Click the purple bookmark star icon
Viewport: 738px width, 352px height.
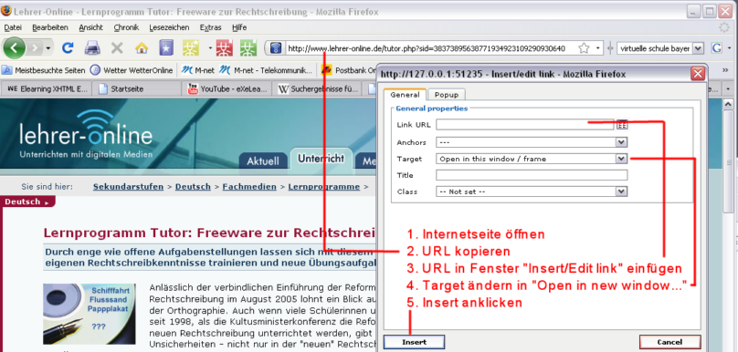click(x=166, y=48)
